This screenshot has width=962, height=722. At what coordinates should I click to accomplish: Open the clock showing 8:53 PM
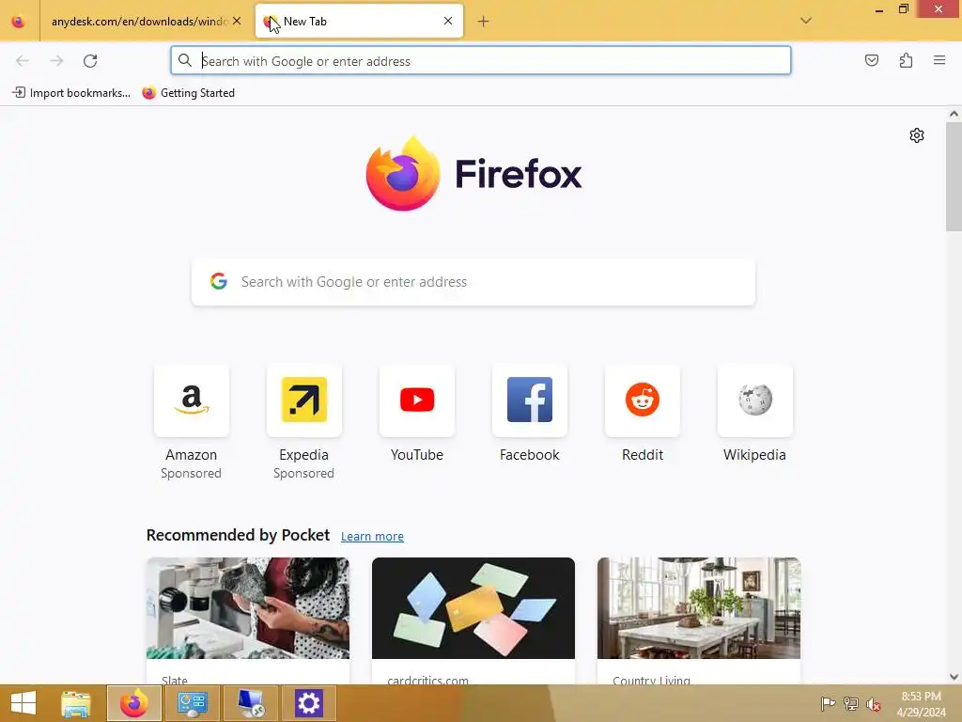point(921,703)
